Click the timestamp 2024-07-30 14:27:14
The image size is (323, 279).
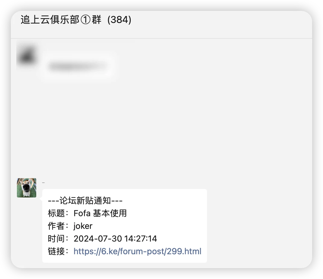(x=115, y=239)
